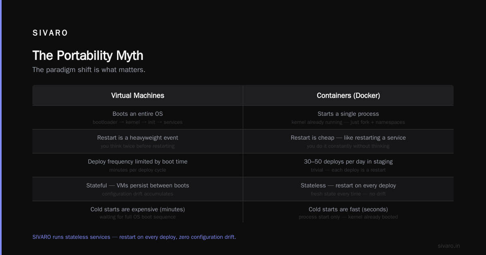Image resolution: width=486 pixels, height=255 pixels.
Task: Click 'process start only — kernel already booted'
Action: pyautogui.click(x=348, y=217)
